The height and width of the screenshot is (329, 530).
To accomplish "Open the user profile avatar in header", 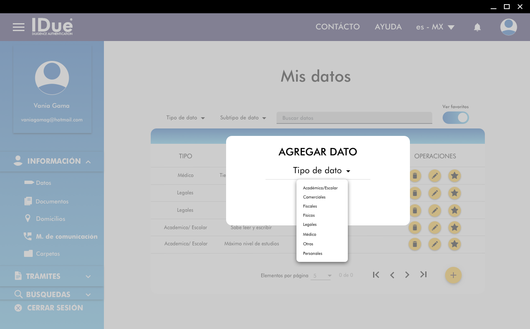I will tap(508, 27).
